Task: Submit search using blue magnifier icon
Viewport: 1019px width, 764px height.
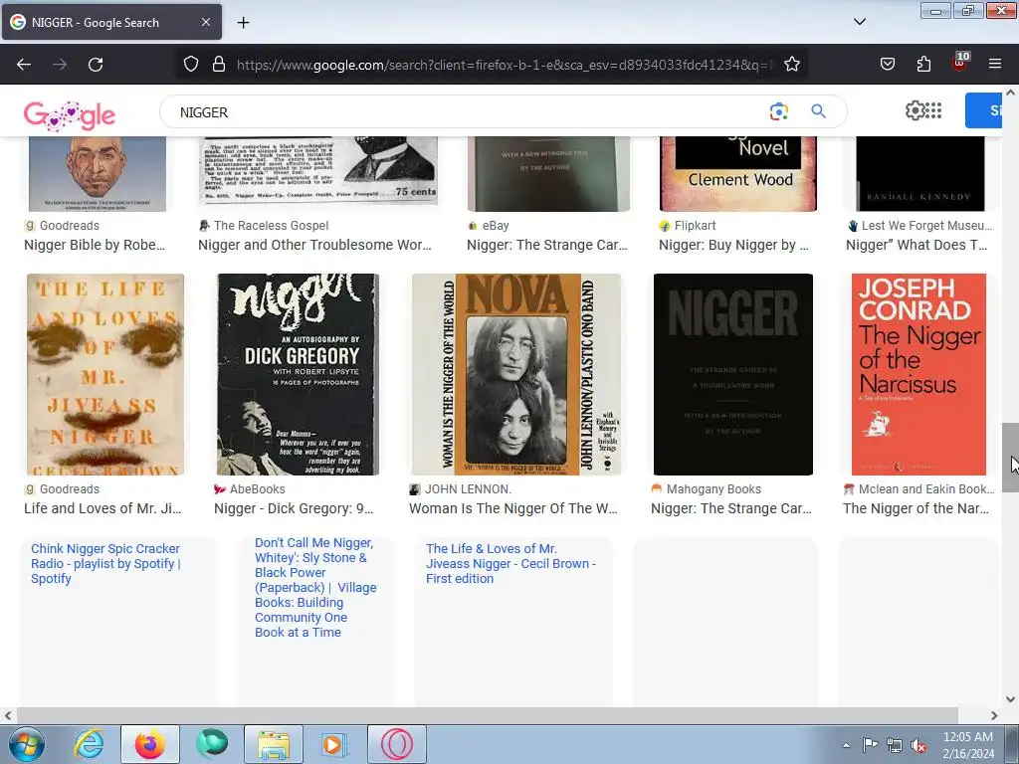Action: tap(818, 111)
